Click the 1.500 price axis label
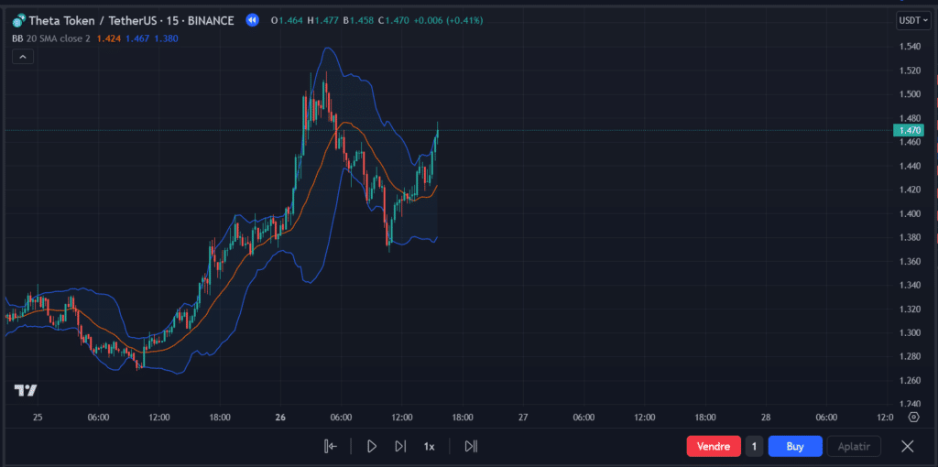The height and width of the screenshot is (467, 938). [909, 94]
